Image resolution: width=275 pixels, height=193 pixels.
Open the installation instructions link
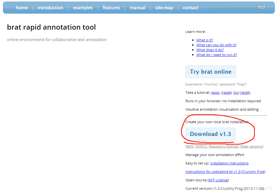(x=229, y=163)
